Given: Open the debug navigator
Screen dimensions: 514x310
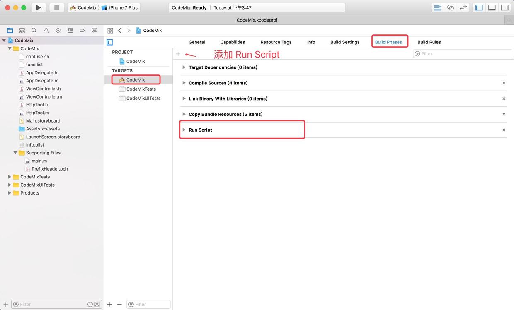Looking at the screenshot, I should point(70,30).
